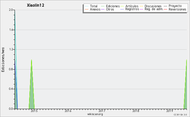Viewport: 190px width, 117px height.
Task: Click the purple Otros legend line swatch
Action: (x=103, y=9)
